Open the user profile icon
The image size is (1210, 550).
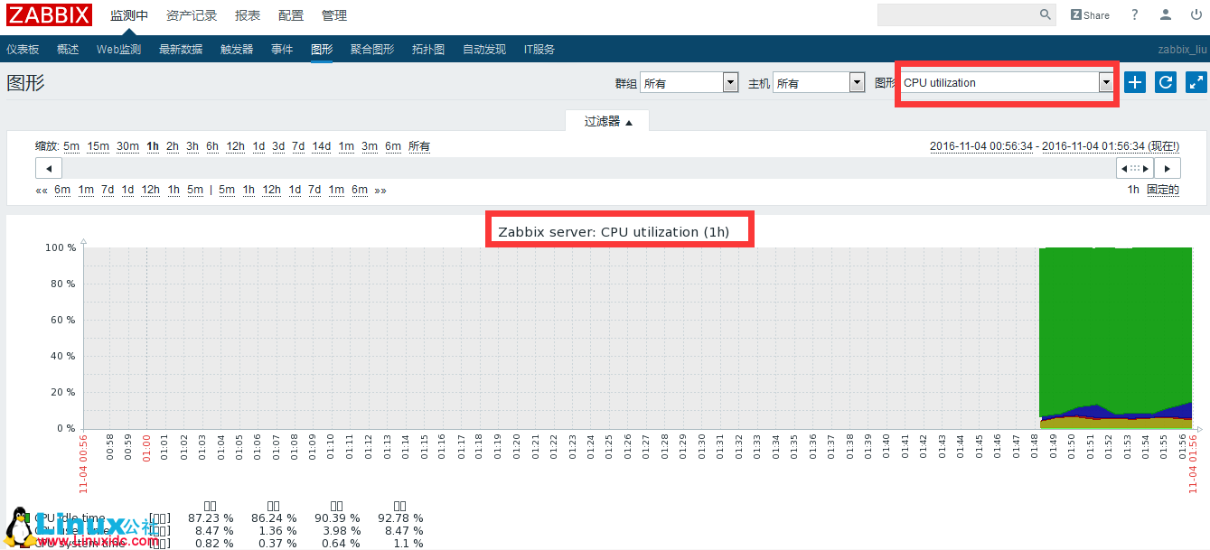click(x=1165, y=15)
